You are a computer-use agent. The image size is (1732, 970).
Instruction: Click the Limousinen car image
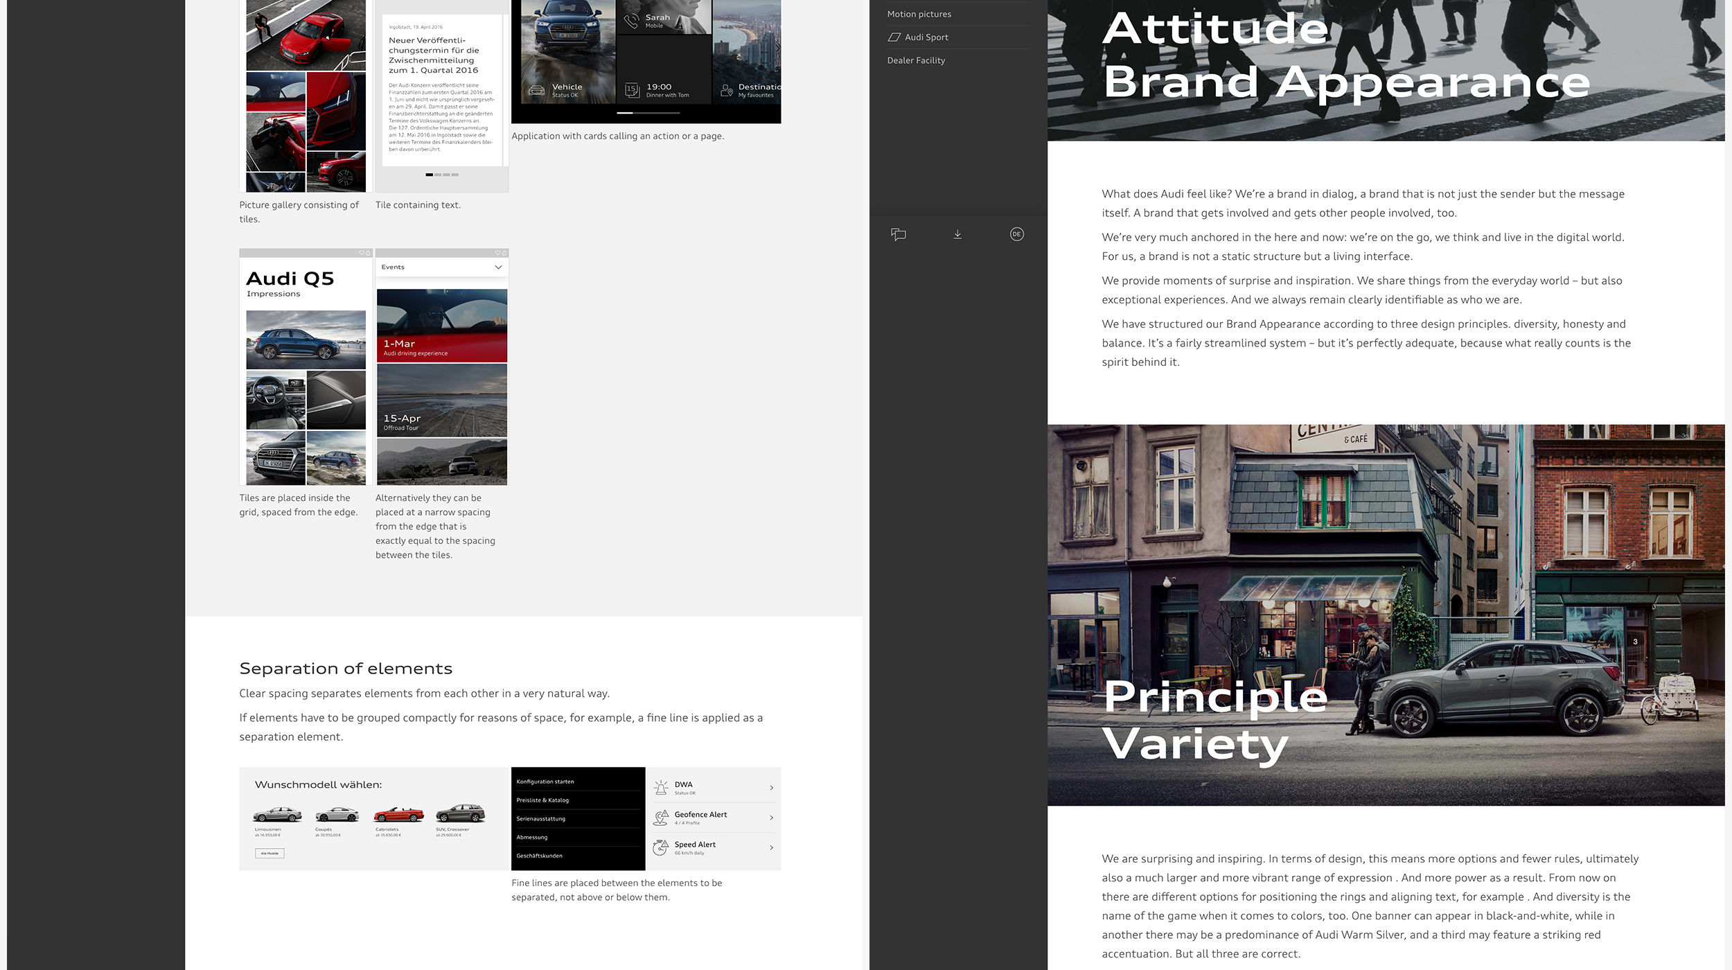tap(277, 813)
